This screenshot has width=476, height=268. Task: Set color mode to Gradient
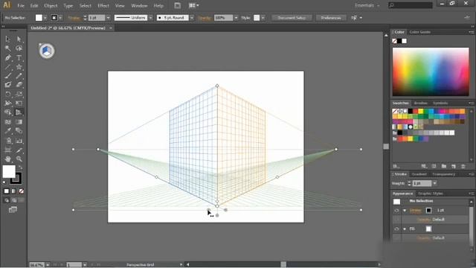click(13, 191)
